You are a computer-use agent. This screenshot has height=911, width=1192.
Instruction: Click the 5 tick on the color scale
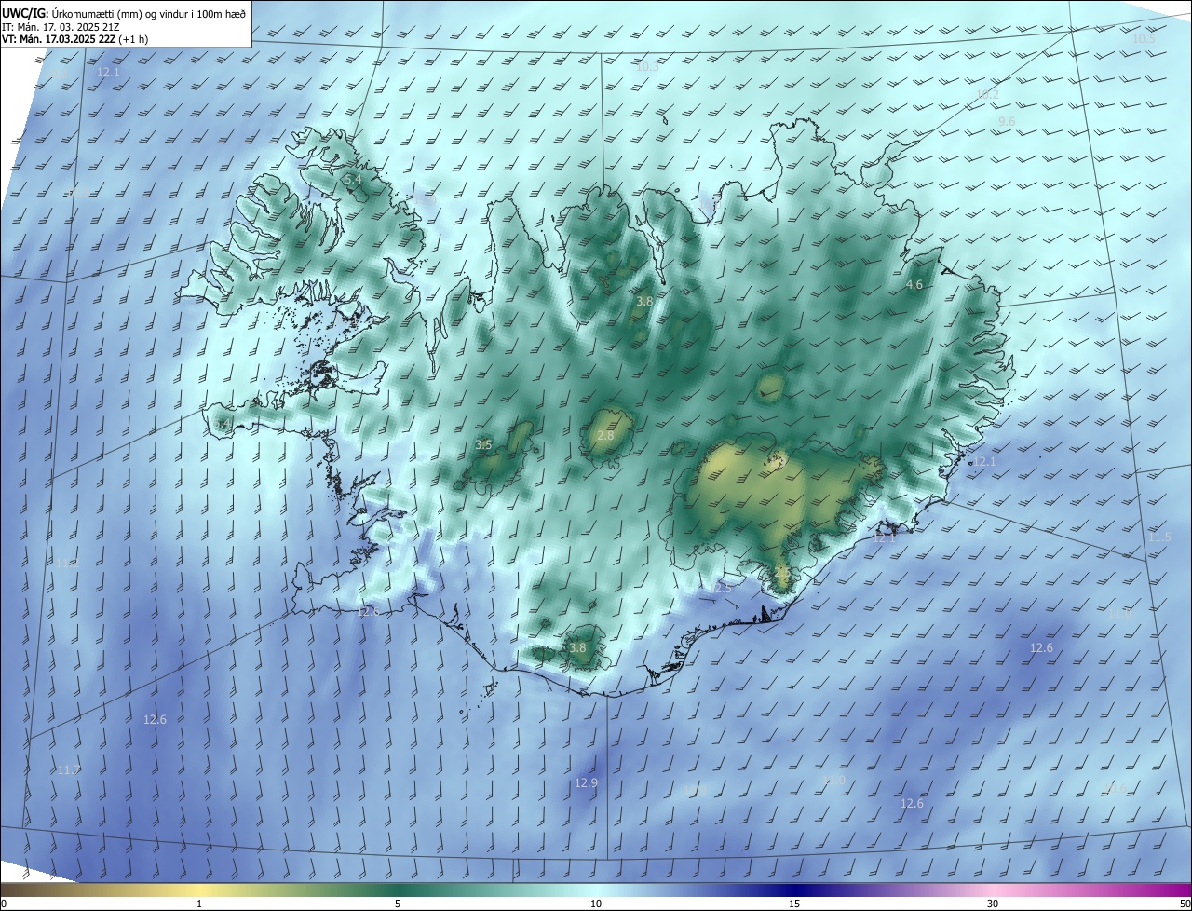(398, 904)
